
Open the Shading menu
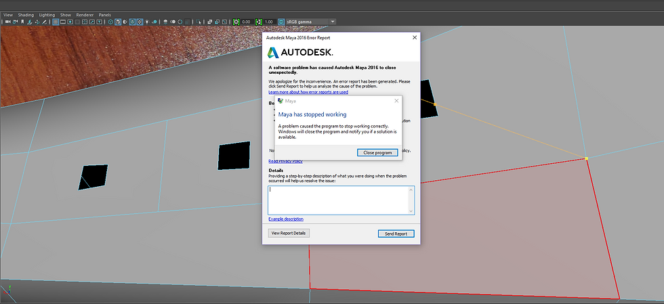point(26,15)
